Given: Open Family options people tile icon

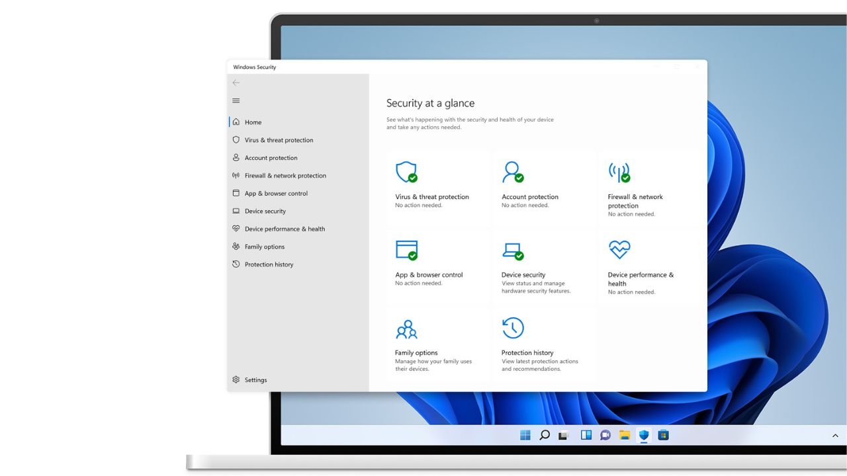Looking at the screenshot, I should [x=406, y=329].
